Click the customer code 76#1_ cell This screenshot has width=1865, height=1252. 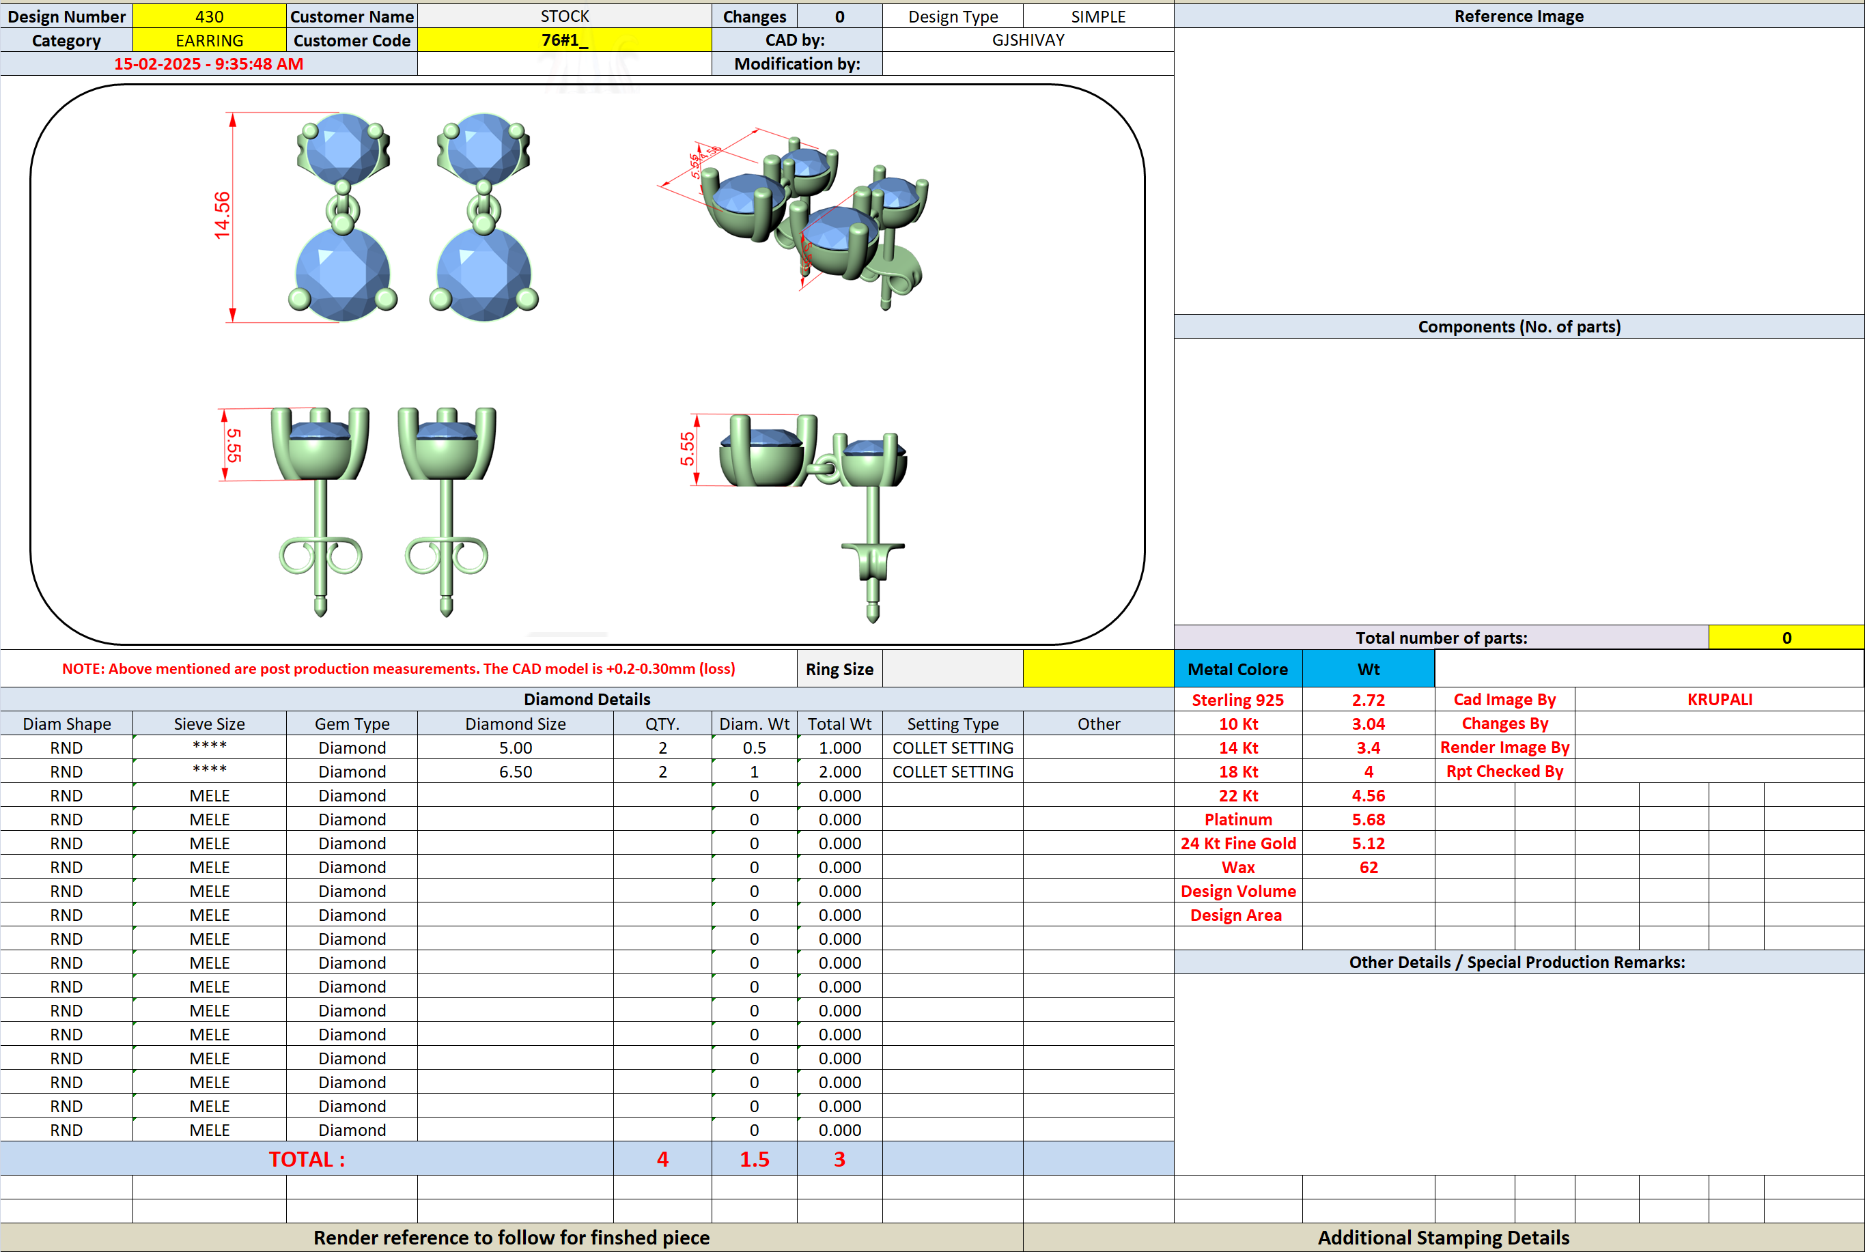point(565,40)
